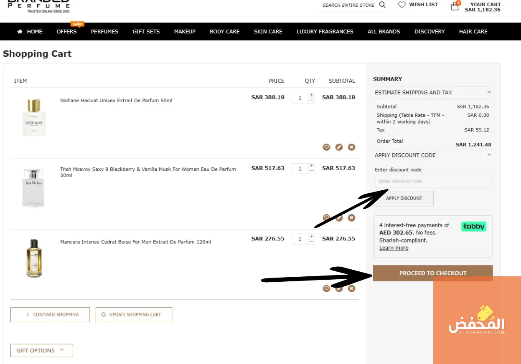
Task: Click the Shipping amount SAR 0.00
Action: [x=478, y=115]
